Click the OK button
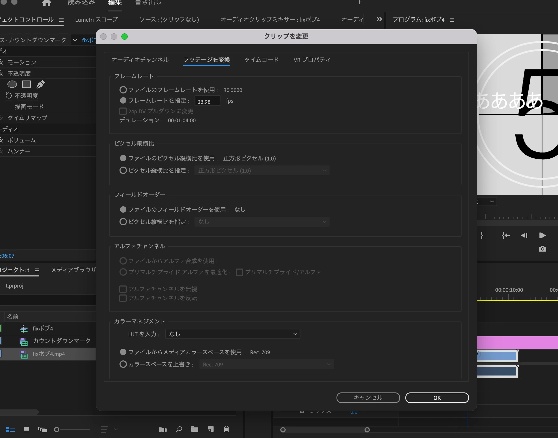The height and width of the screenshot is (438, 558). 437,398
